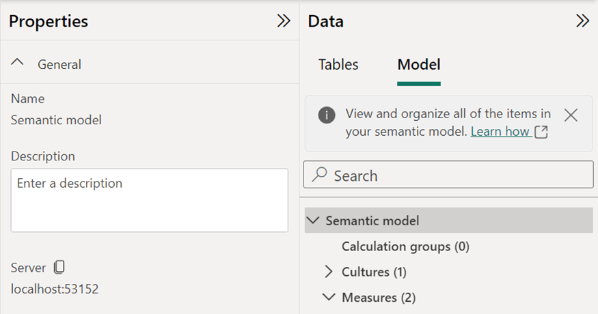
Task: Switch to the Tables tab
Action: (338, 65)
